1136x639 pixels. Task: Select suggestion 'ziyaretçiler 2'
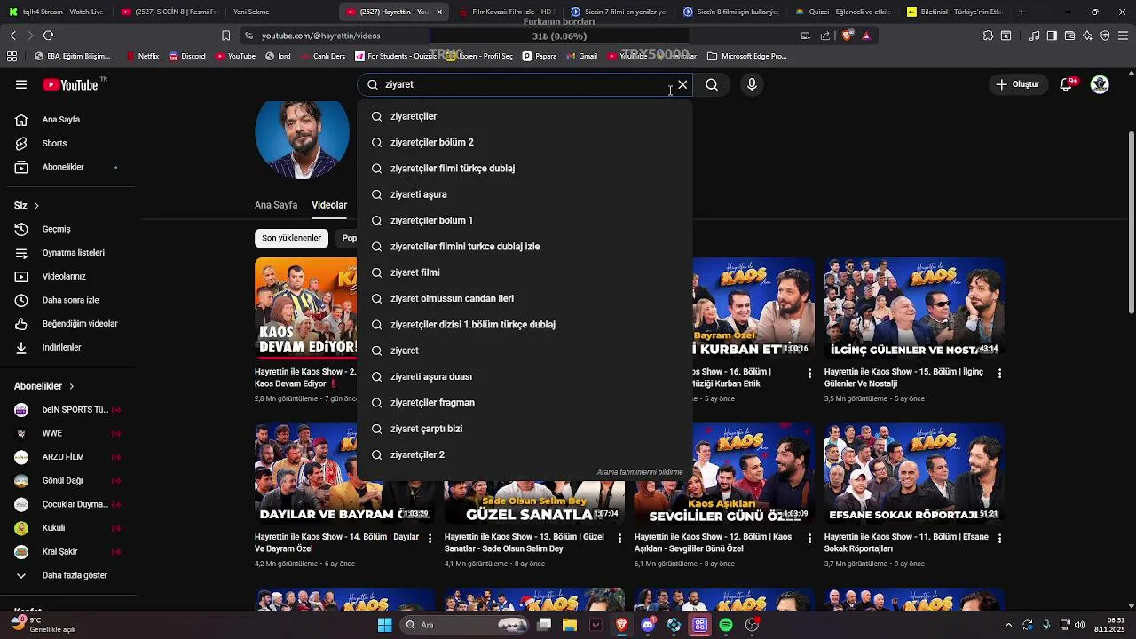click(525, 454)
